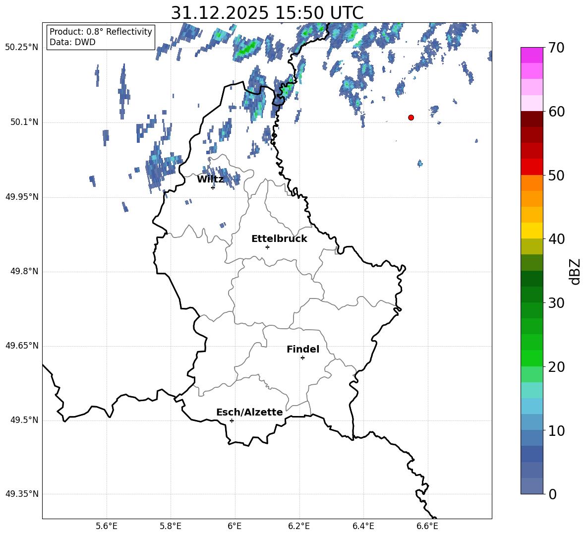Click the Findel station cross marker
This screenshot has height=536, width=587.
point(302,358)
